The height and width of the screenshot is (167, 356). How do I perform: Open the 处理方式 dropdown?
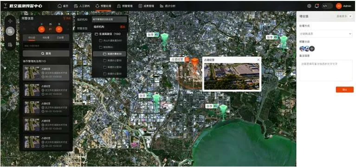coord(326,34)
